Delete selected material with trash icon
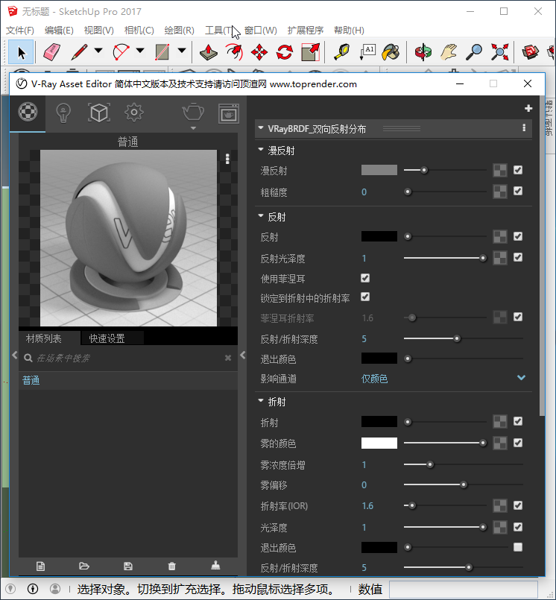 point(172,566)
